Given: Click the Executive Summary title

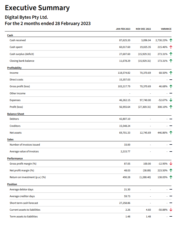Looking at the screenshot, I should point(37,8).
